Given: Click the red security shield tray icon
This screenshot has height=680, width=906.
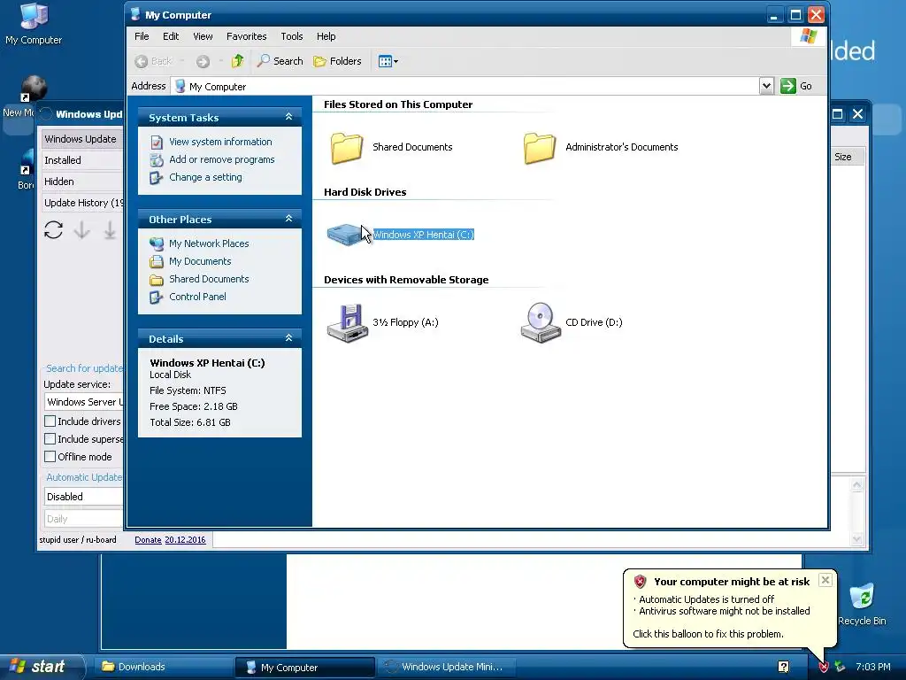Looking at the screenshot, I should point(824,668).
